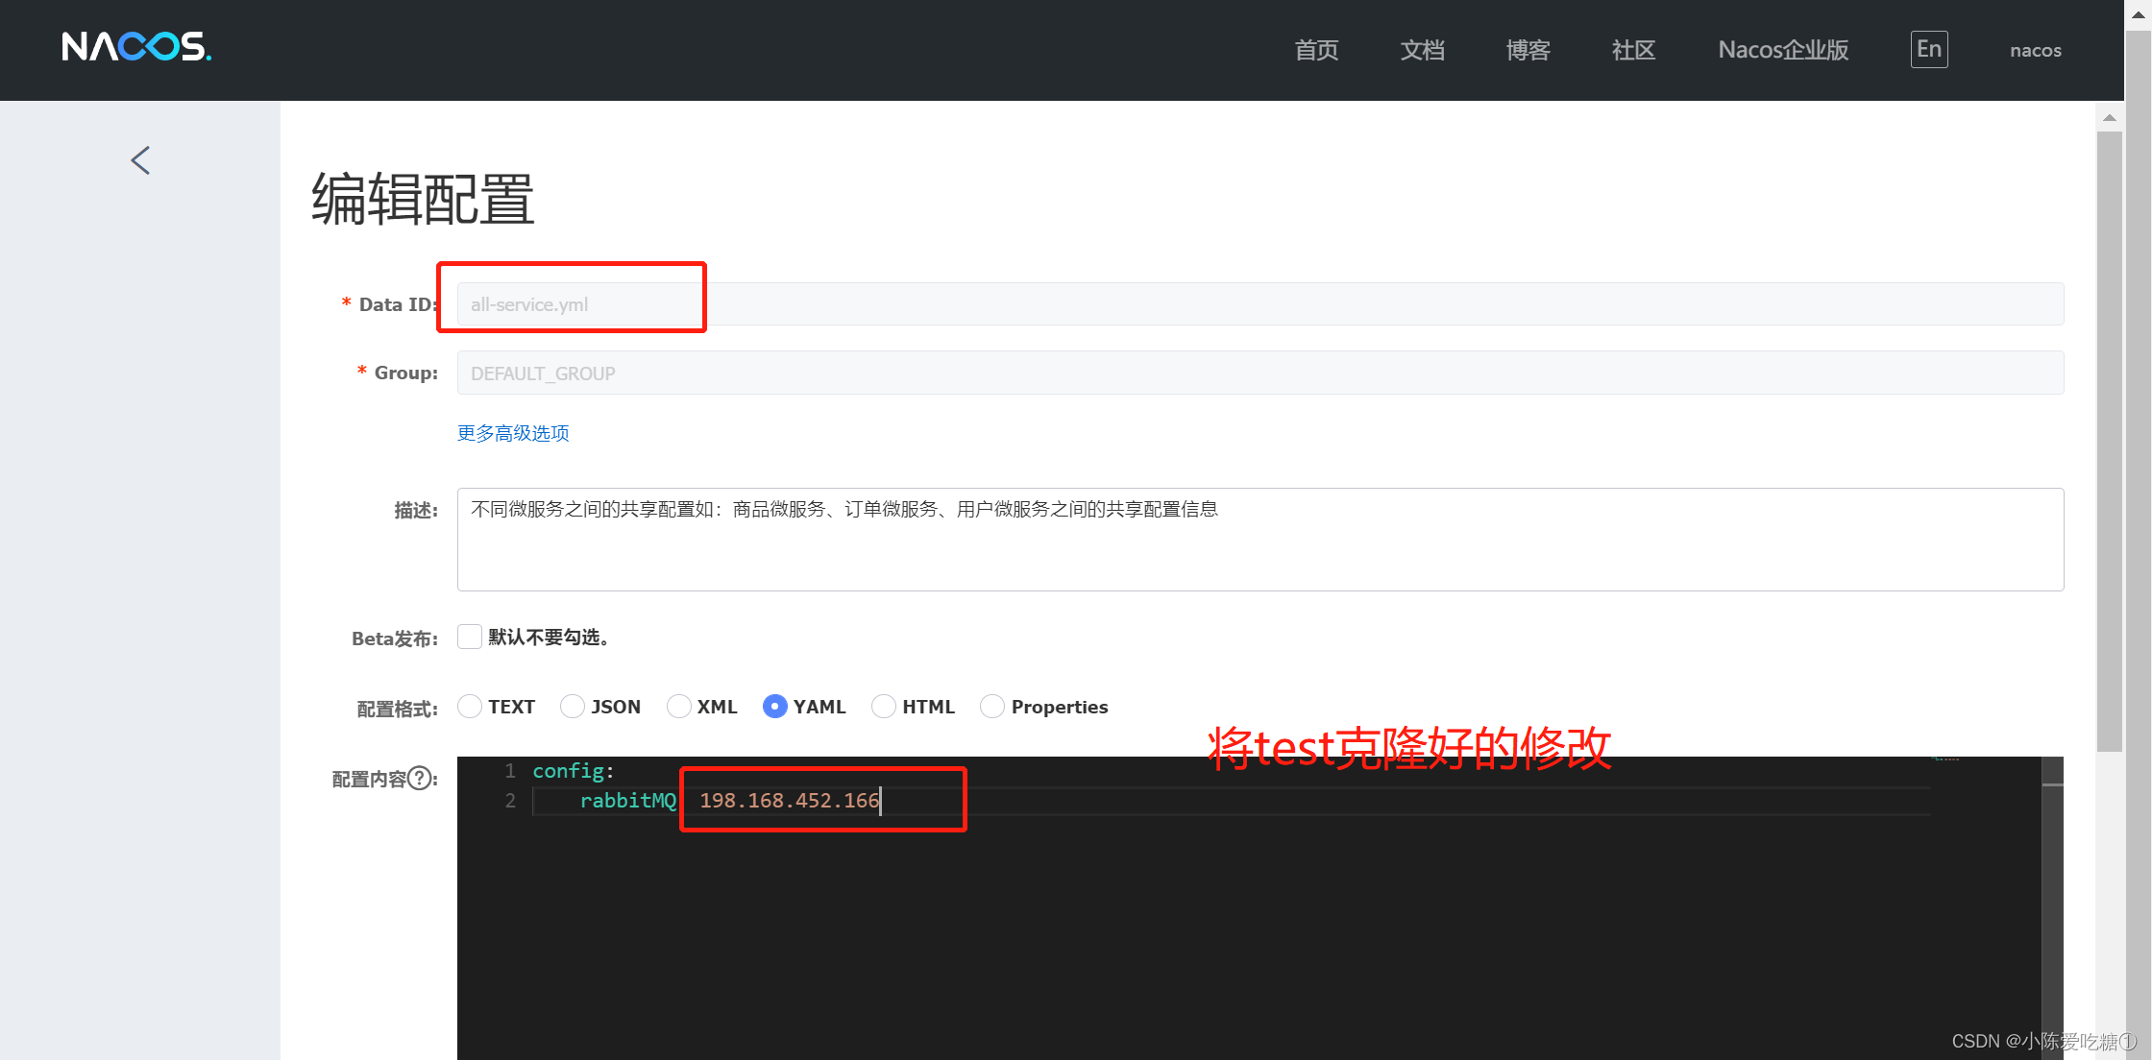The width and height of the screenshot is (2152, 1060).
Task: Open the 社区 menu item
Action: 1633,50
